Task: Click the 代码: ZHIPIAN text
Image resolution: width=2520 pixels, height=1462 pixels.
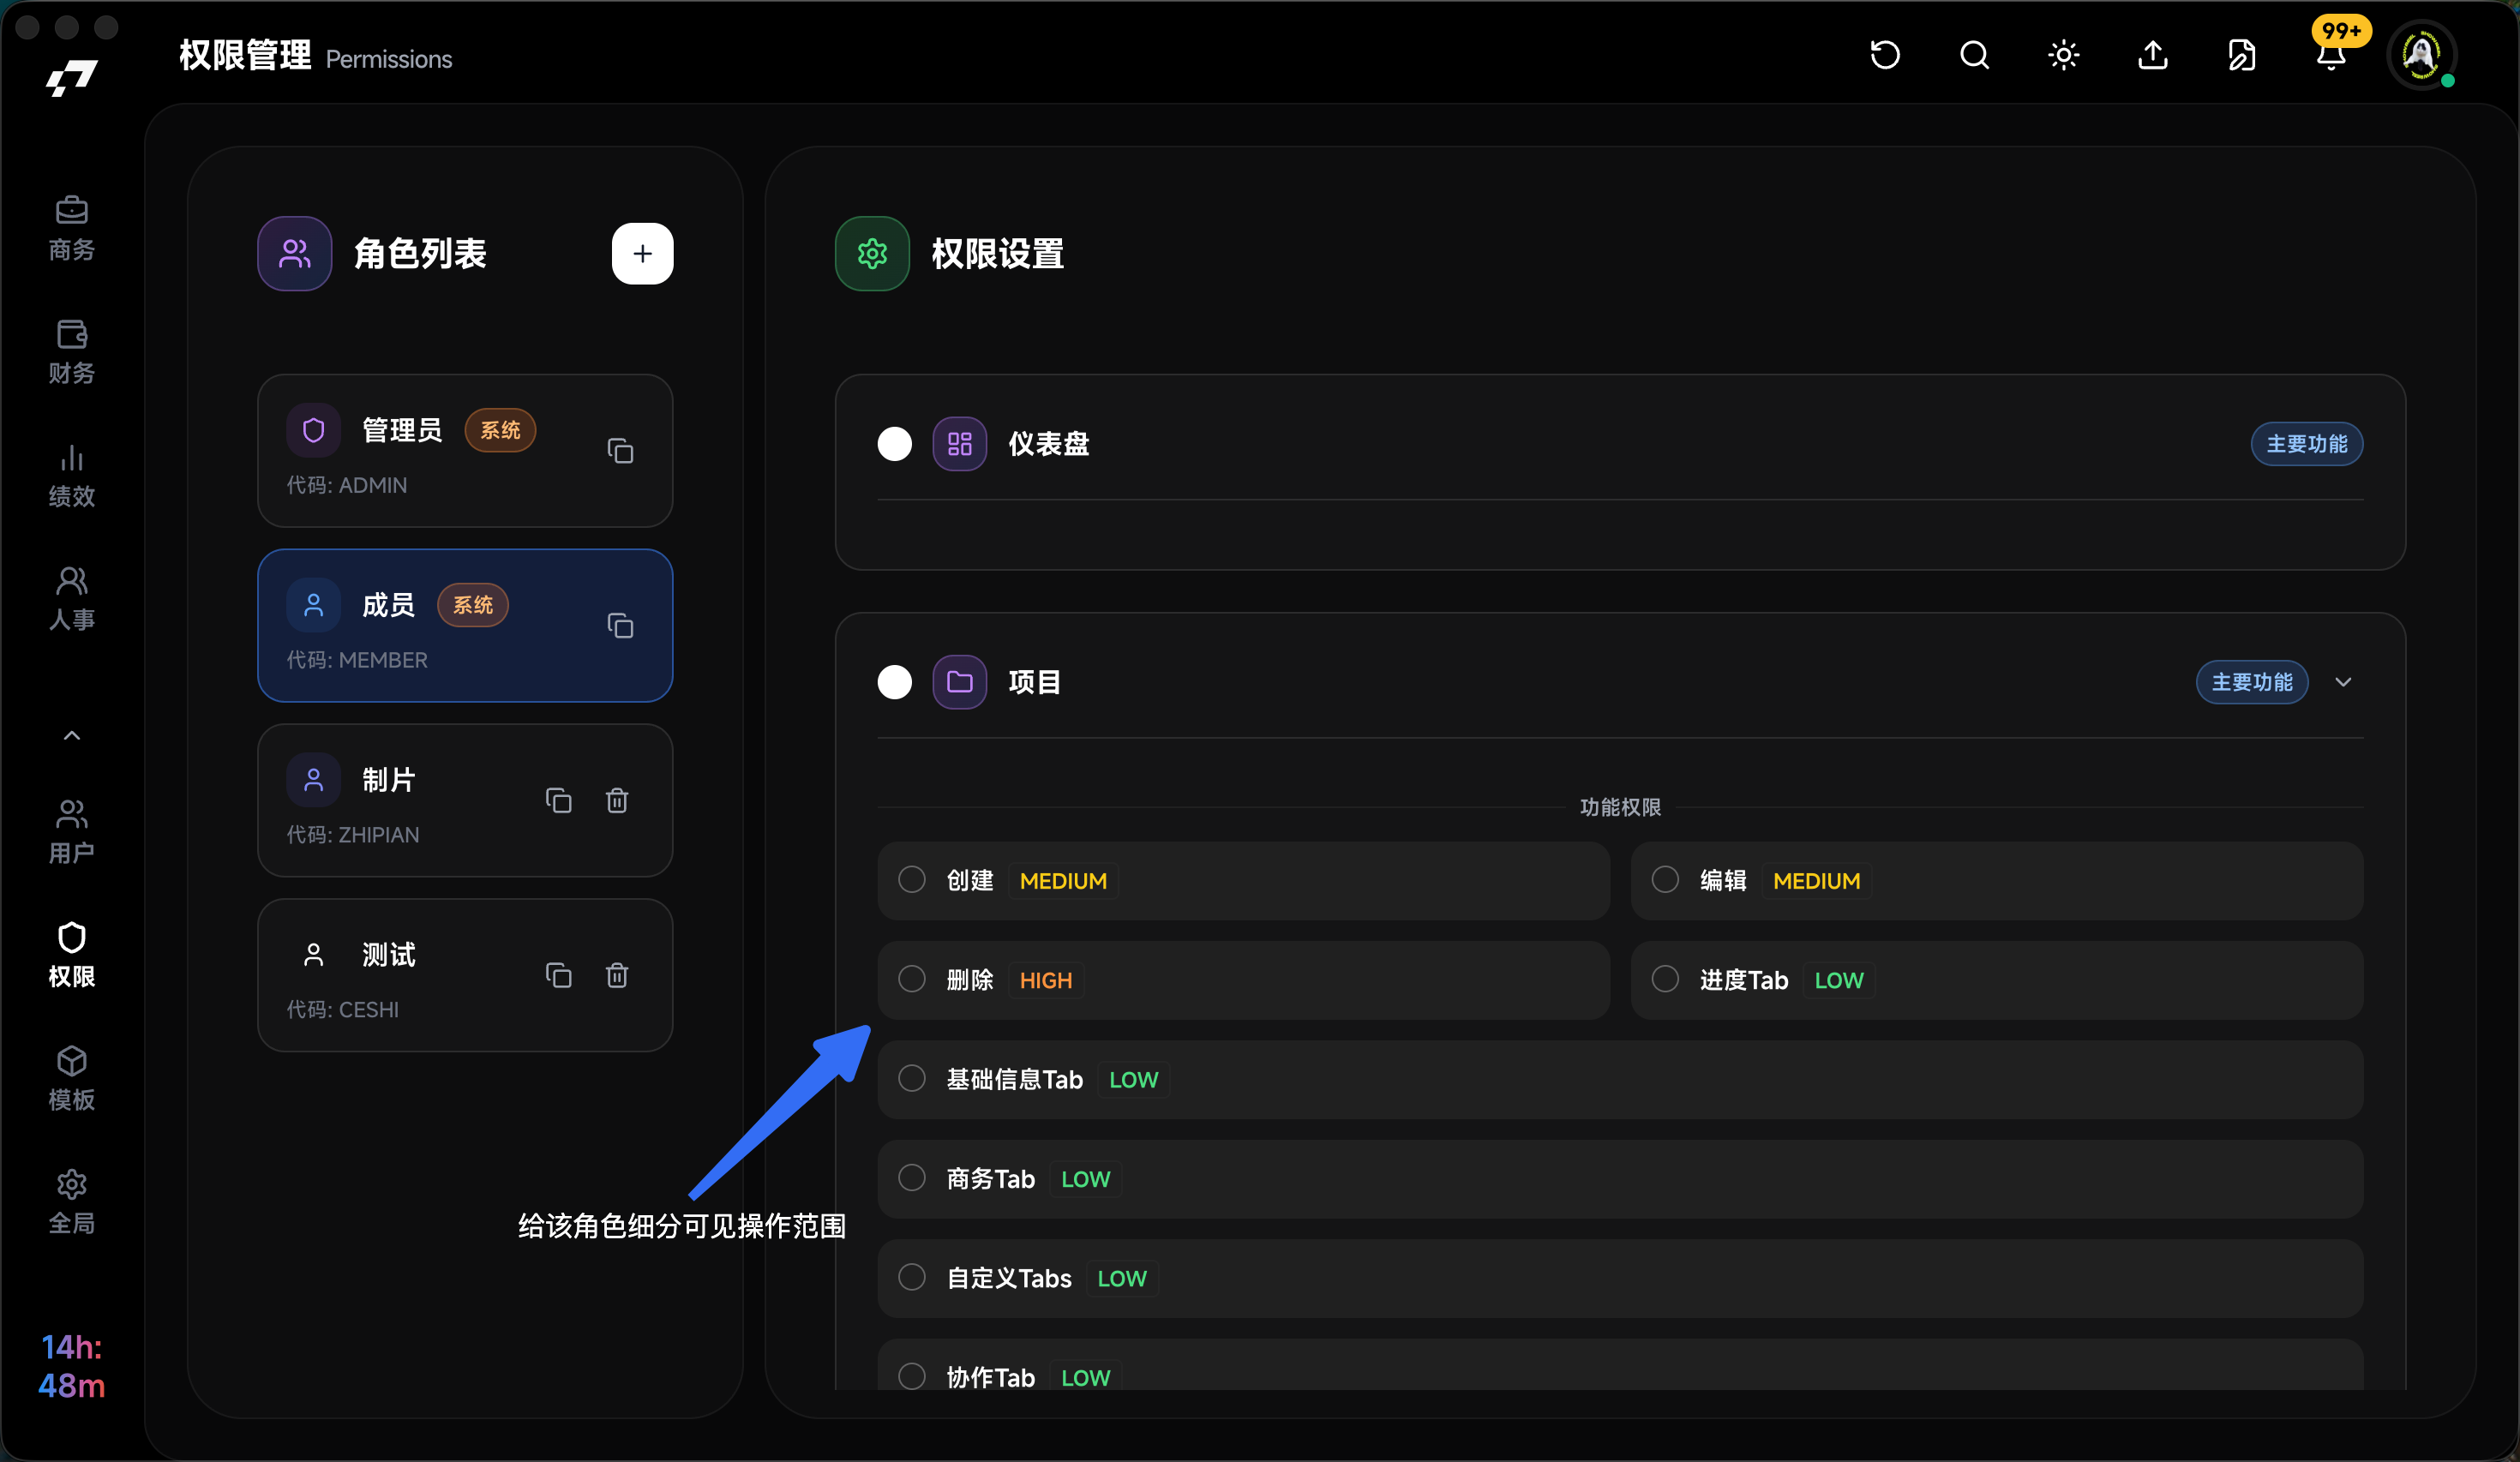Action: click(x=353, y=835)
